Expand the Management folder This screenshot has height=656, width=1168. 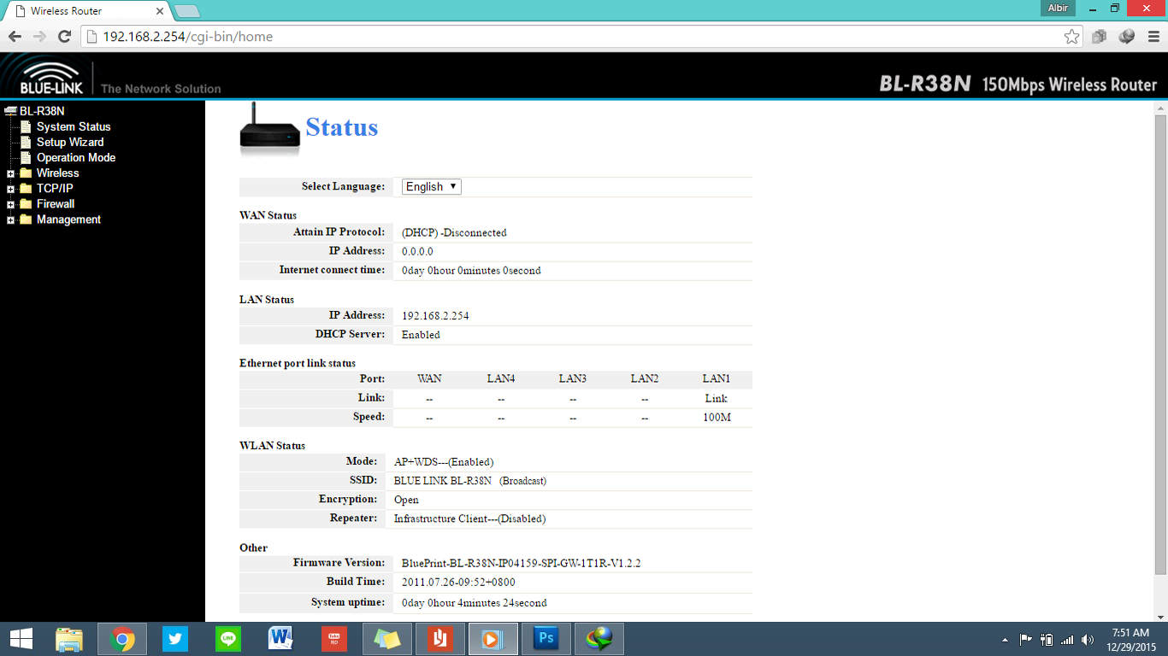[10, 220]
